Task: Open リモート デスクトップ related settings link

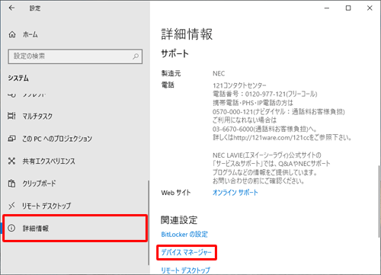Action: (x=186, y=270)
